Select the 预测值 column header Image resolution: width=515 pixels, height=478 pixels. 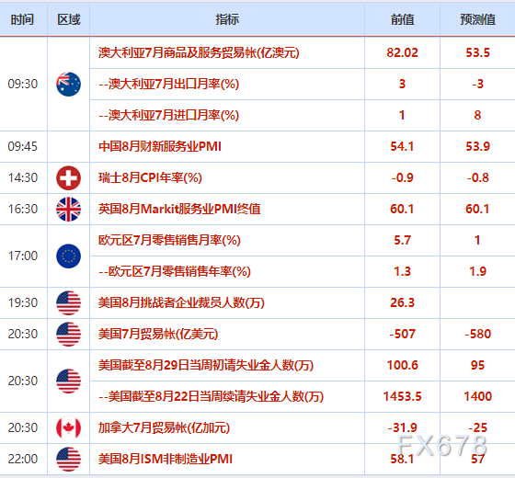tap(477, 19)
